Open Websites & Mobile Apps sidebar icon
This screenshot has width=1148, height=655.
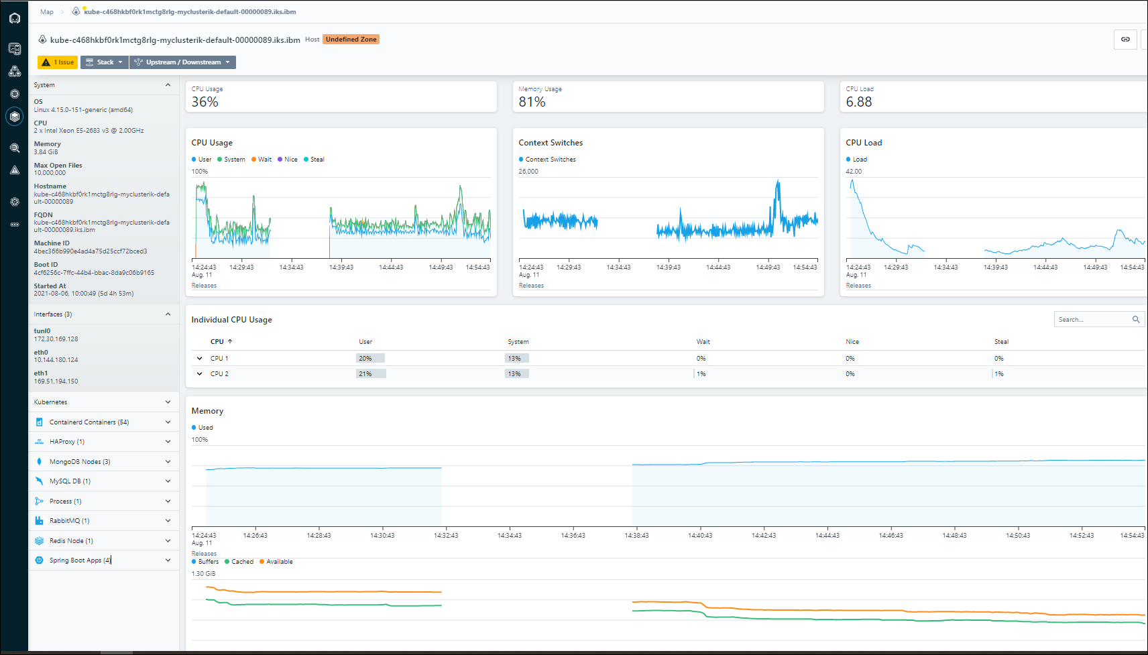14,48
